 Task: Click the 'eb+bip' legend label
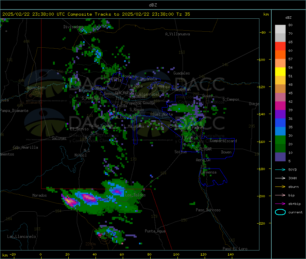click(x=294, y=204)
